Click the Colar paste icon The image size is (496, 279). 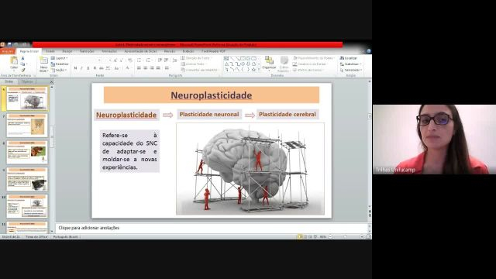tap(14, 63)
